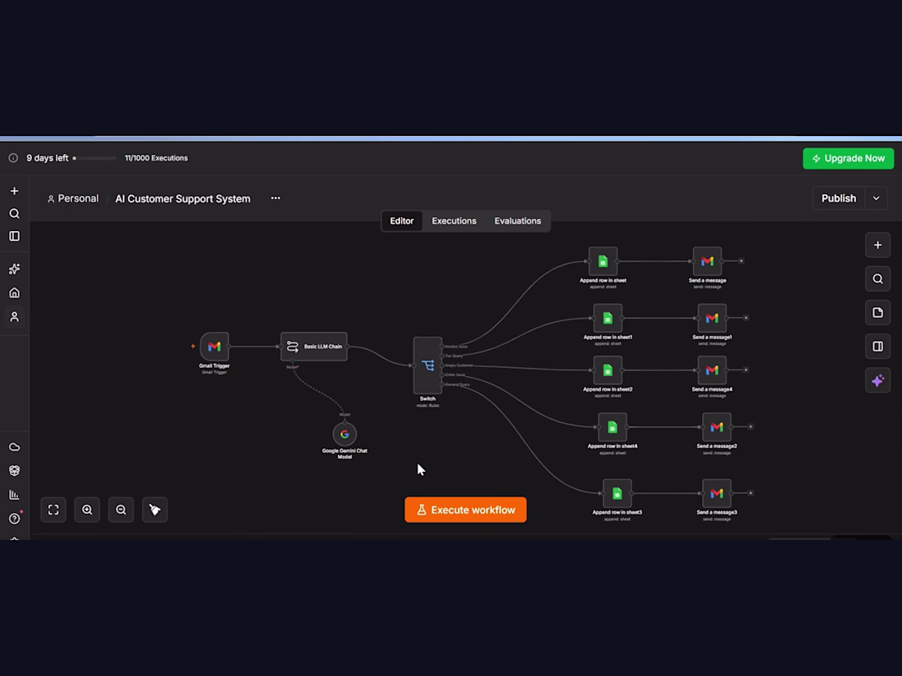Add a sticky note to the canvas

click(x=878, y=313)
